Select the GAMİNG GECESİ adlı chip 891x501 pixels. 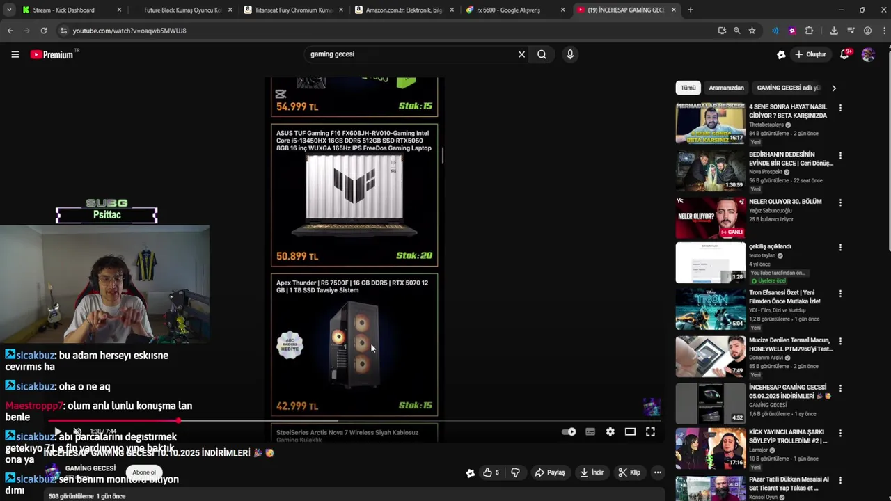click(788, 88)
